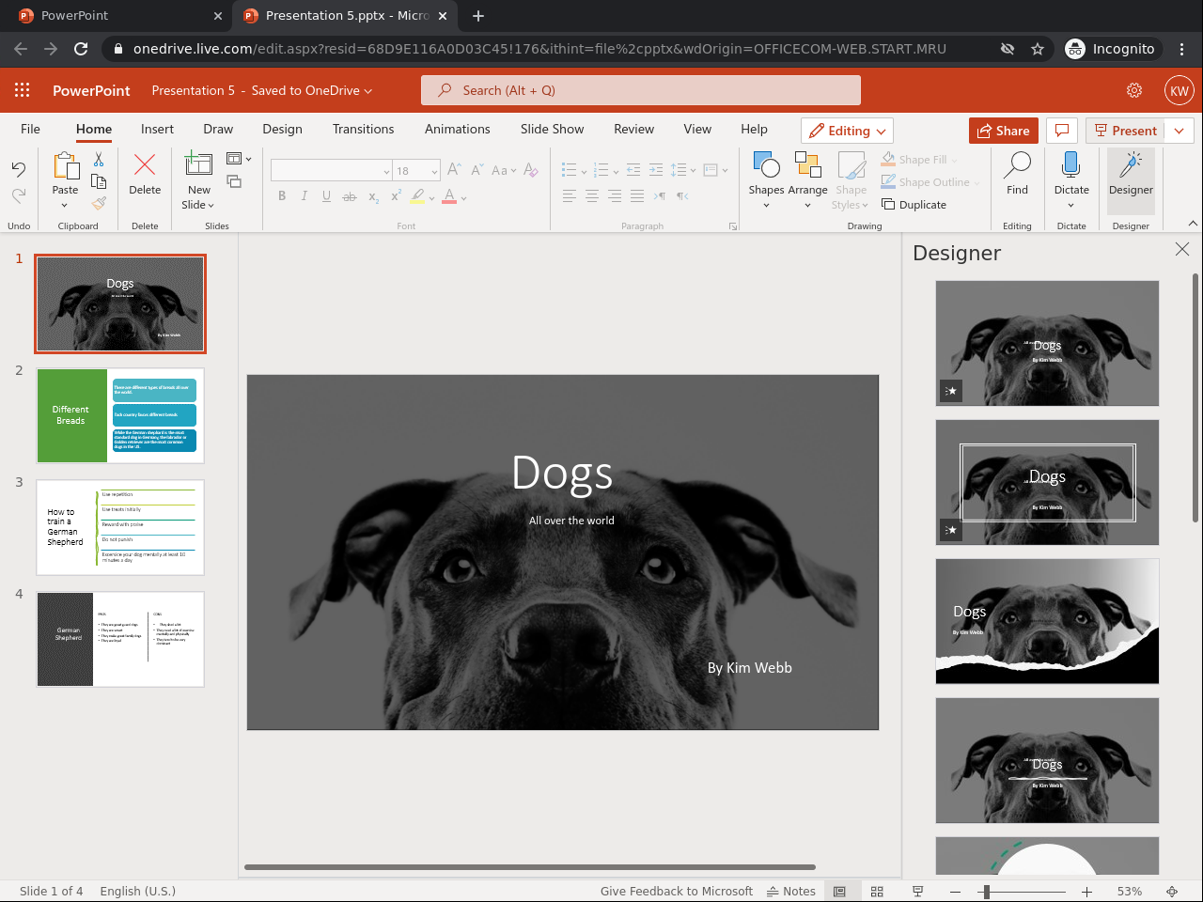1203x902 pixels.
Task: Open the Comments speech bubble icon
Action: pos(1061,131)
